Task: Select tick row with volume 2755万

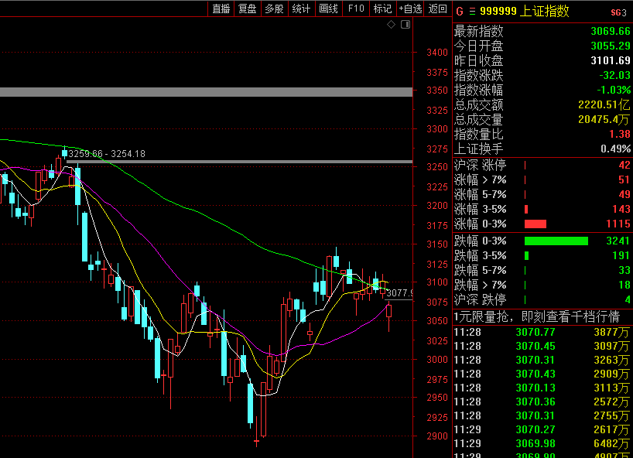Action: (542, 415)
